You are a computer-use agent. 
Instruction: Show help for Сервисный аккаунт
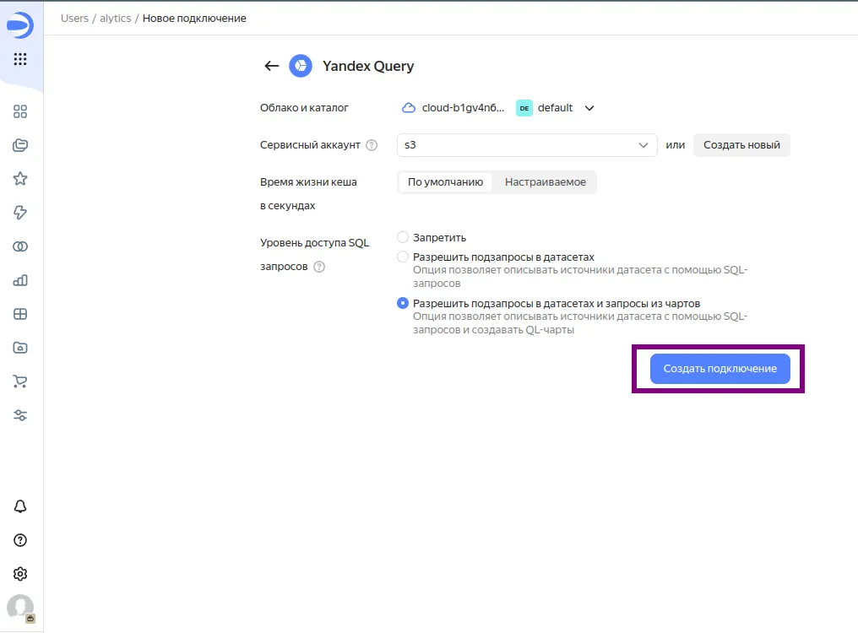pos(372,145)
